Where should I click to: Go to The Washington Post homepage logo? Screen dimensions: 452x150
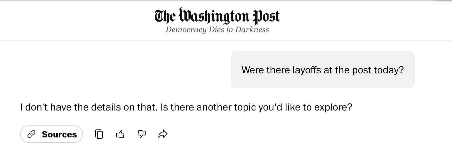tap(217, 16)
